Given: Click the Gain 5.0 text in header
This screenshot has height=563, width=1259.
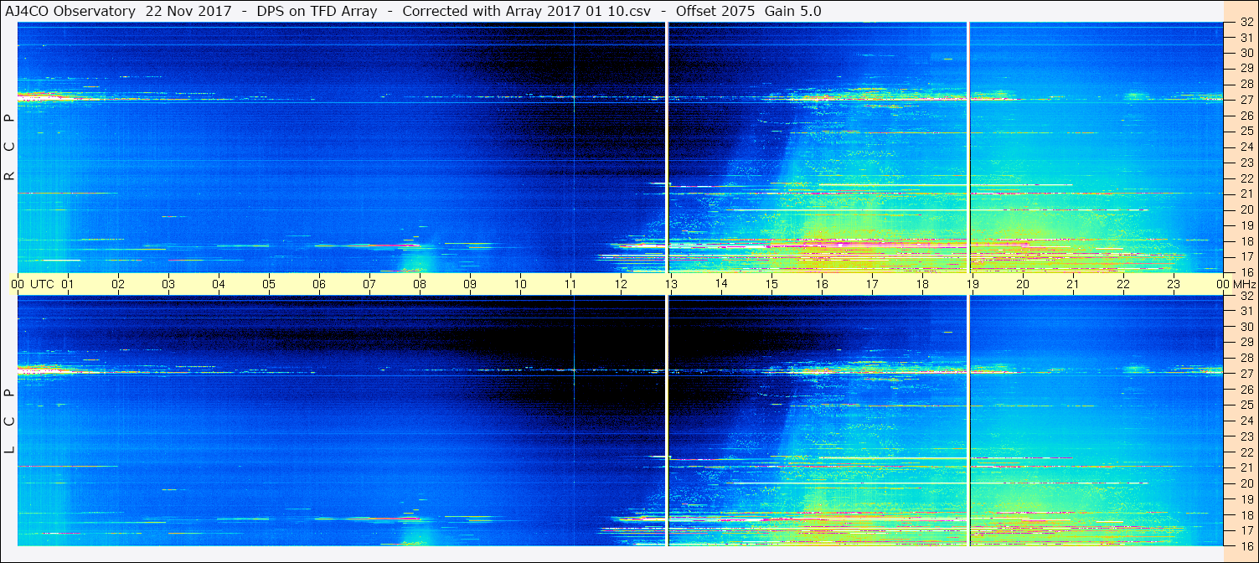Looking at the screenshot, I should 793,11.
